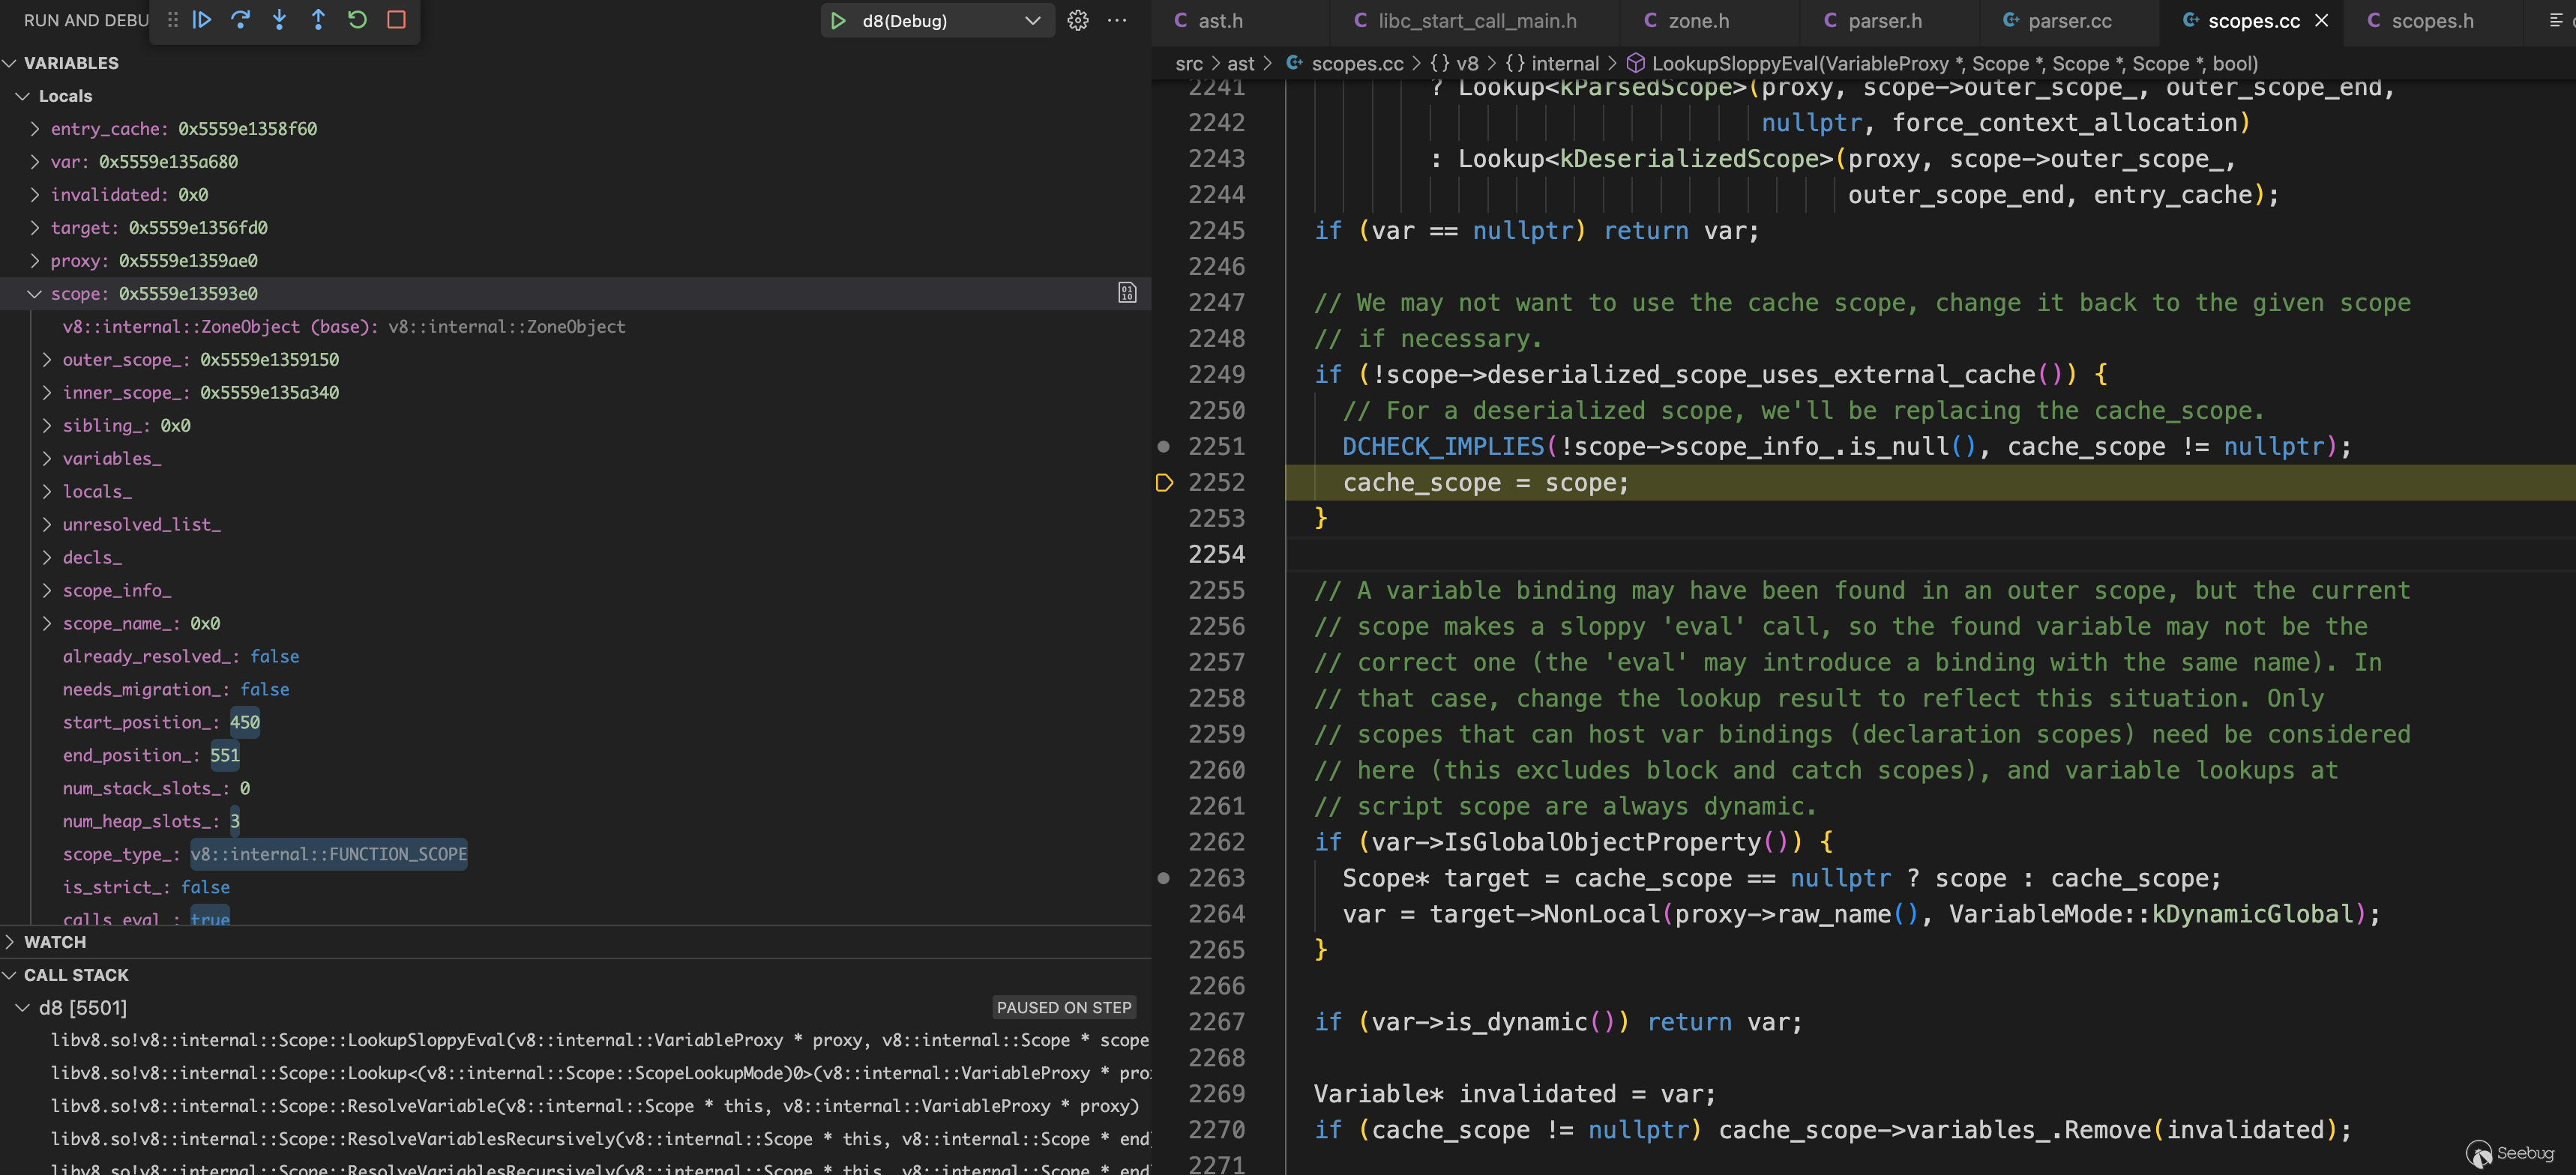2576x1175 pixels.
Task: Stop the debugger with the square icon
Action: tap(396, 20)
